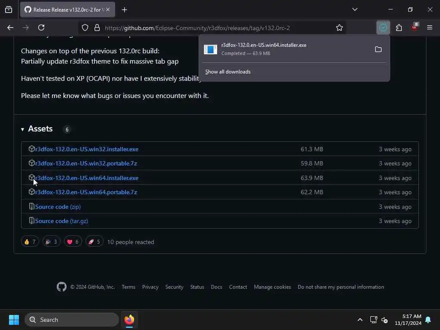Open the tracking protection shield icon
This screenshot has width=440, height=330.
[85, 27]
